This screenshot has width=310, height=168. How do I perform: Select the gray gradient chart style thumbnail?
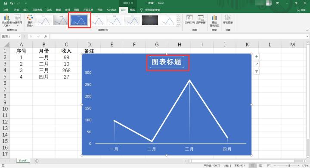point(61,20)
